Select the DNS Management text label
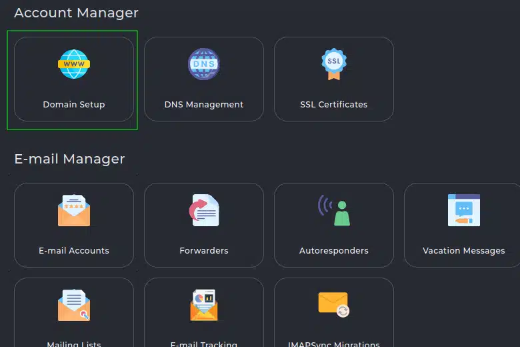This screenshot has height=347, width=520. pyautogui.click(x=204, y=105)
